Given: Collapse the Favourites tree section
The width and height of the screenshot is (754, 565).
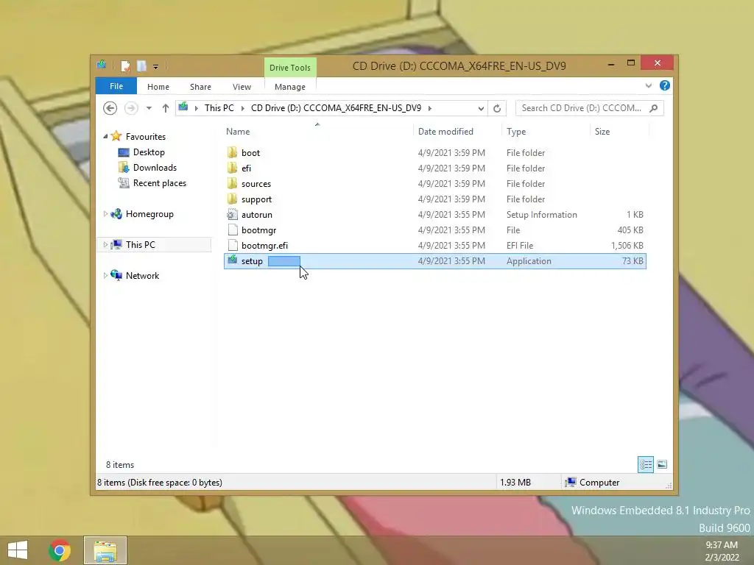Looking at the screenshot, I should (x=105, y=136).
